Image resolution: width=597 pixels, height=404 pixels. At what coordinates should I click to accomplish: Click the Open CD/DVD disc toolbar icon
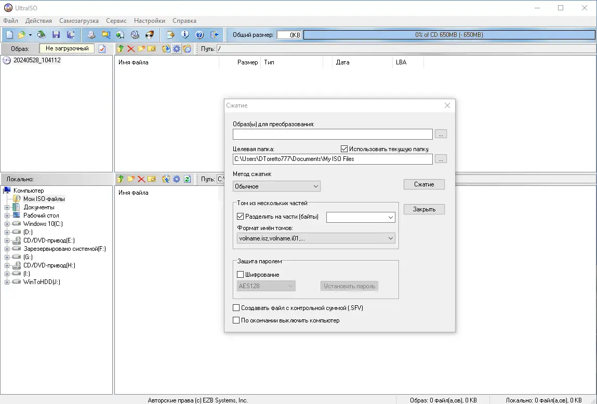(x=41, y=35)
